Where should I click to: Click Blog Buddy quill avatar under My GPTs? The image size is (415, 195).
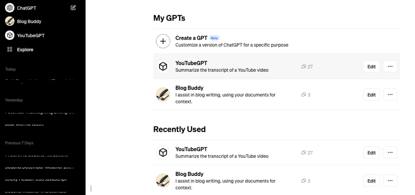(x=163, y=94)
